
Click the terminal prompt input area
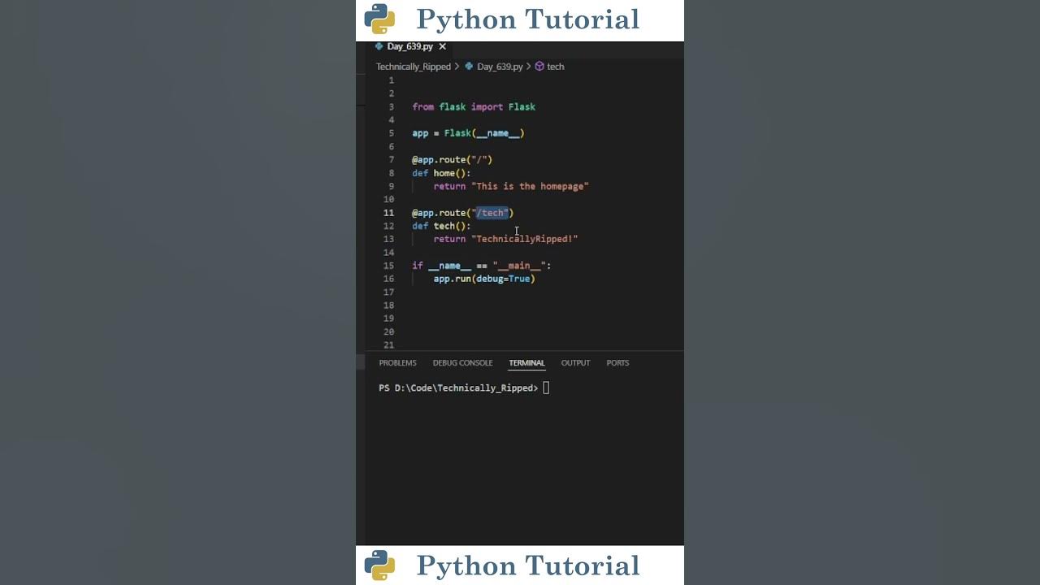click(546, 388)
